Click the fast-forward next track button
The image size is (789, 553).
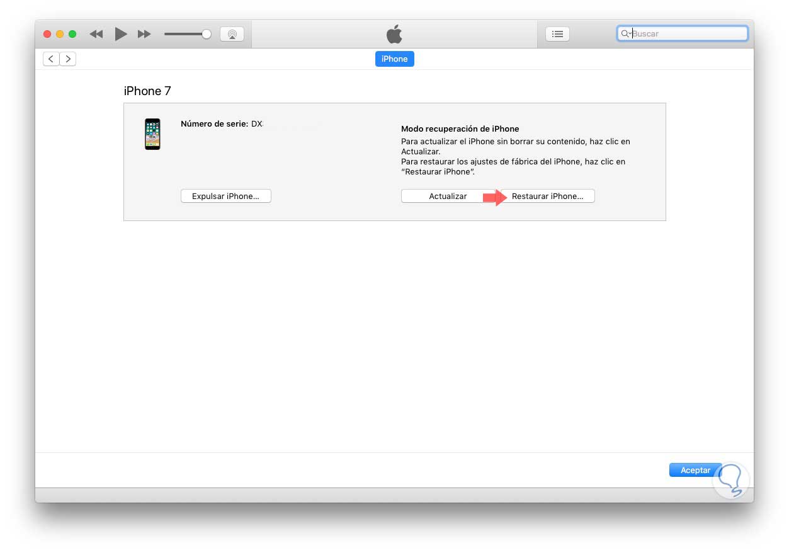coord(144,34)
